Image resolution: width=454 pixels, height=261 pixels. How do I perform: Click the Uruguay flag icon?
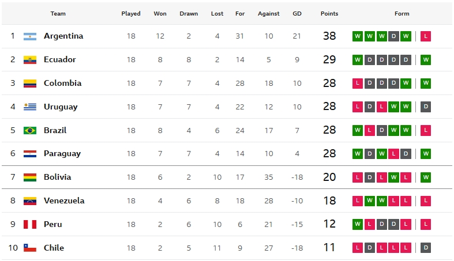coord(30,107)
